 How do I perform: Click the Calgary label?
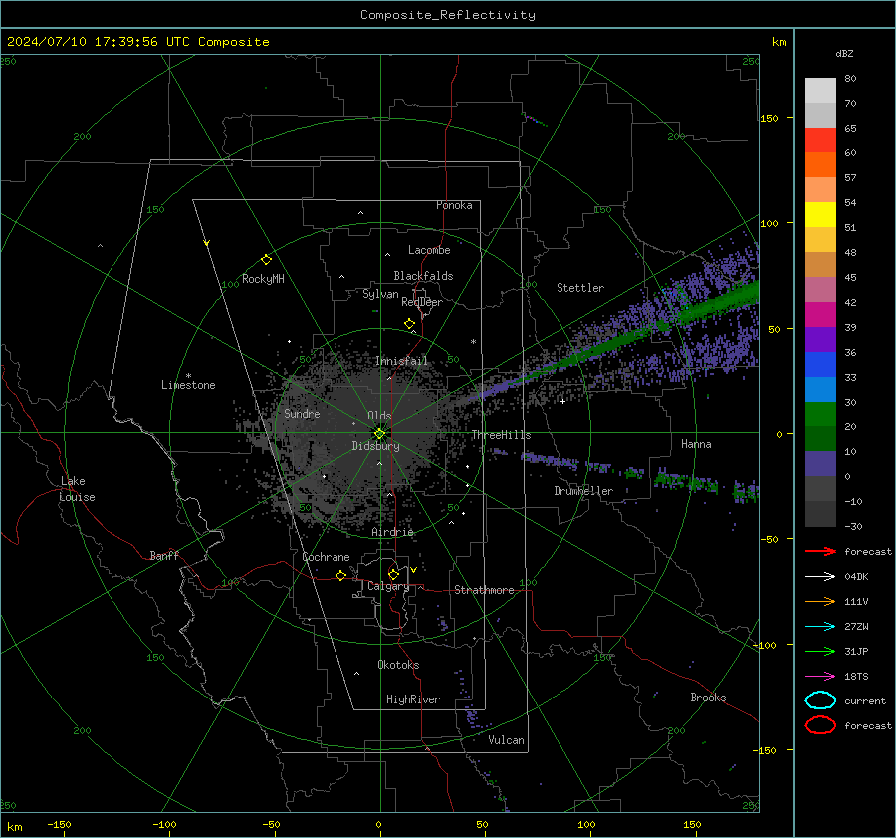[388, 586]
